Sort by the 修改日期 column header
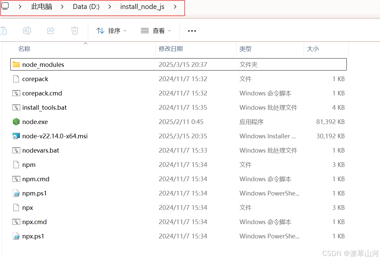 pos(171,49)
